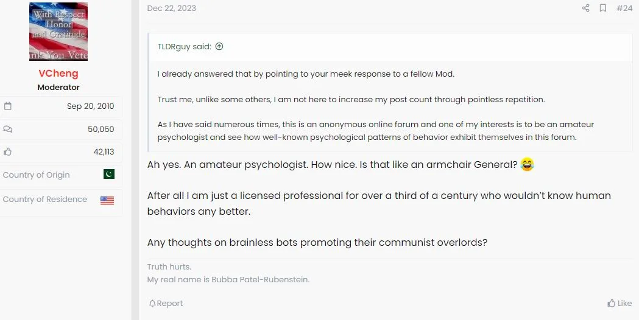Image resolution: width=639 pixels, height=320 pixels.
Task: Click the signature text 'Truth hurts.'
Action: click(169, 266)
